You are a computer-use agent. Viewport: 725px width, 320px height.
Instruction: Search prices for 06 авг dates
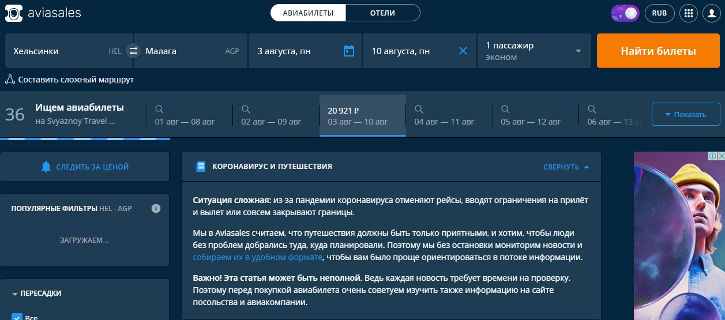611,115
